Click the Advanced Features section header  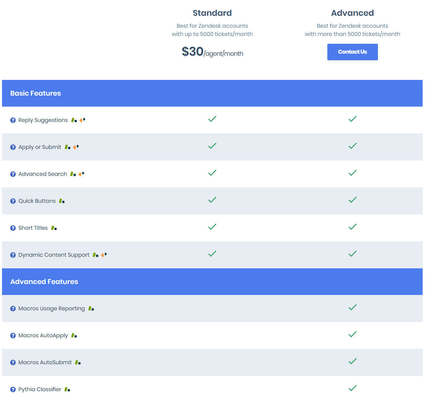pos(44,281)
